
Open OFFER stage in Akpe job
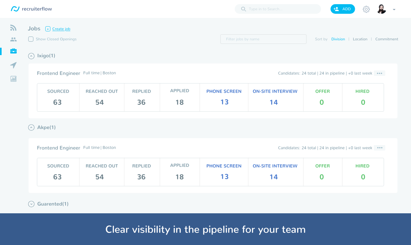click(323, 172)
